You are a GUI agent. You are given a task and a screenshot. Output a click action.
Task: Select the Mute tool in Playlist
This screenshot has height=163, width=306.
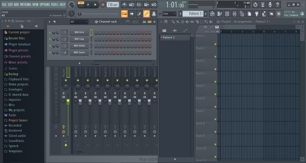point(187,22)
